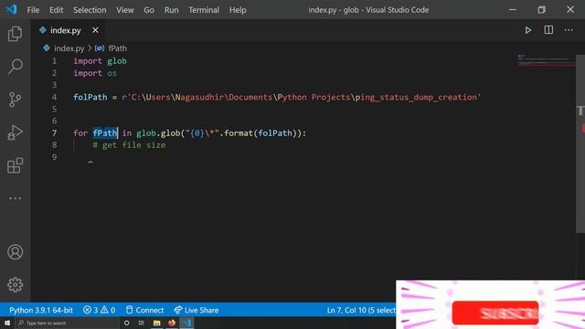This screenshot has height=329, width=585.
Task: Switch to VS Code taskbar icon
Action: [x=186, y=323]
